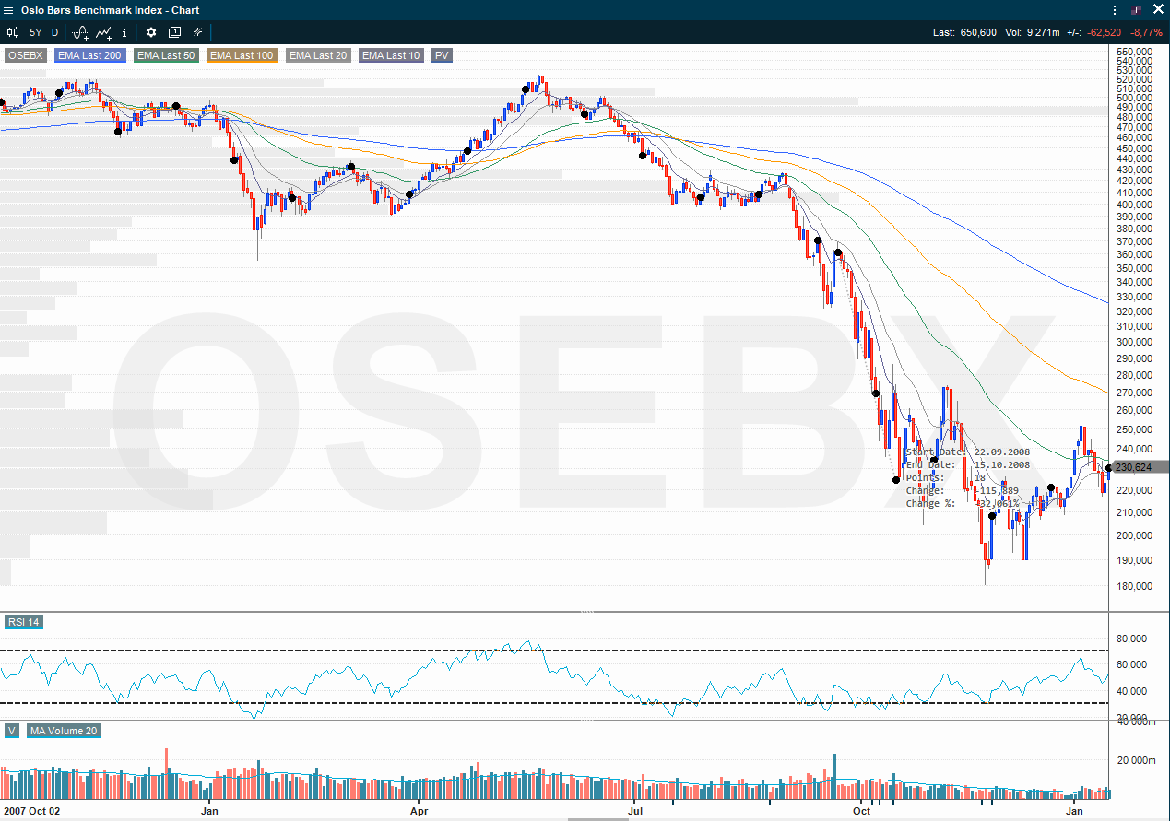Open the D interval selector
The height and width of the screenshot is (821, 1170).
point(54,32)
